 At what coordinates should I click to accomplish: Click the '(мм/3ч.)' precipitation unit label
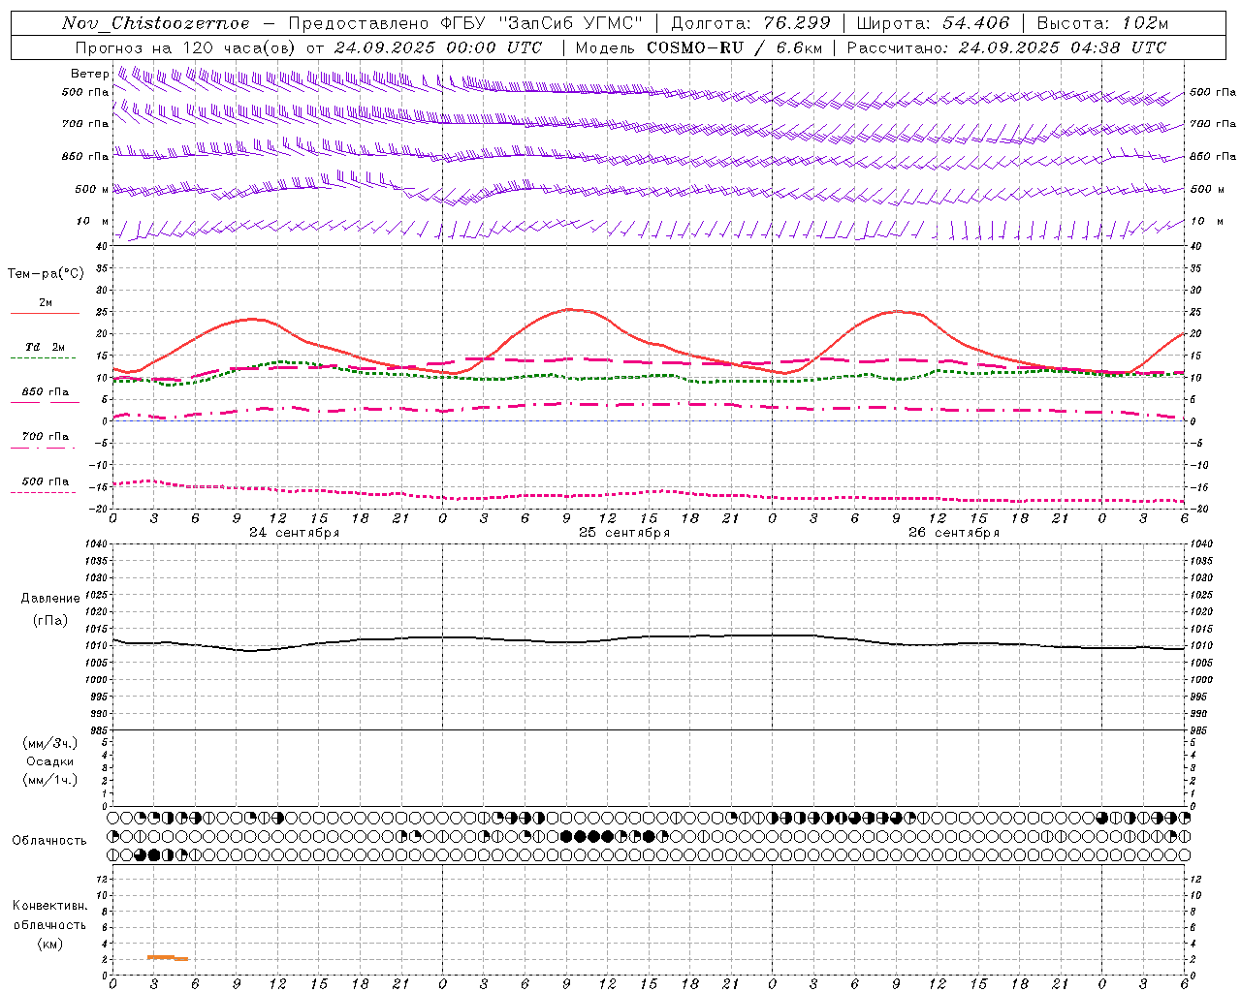click(x=50, y=743)
